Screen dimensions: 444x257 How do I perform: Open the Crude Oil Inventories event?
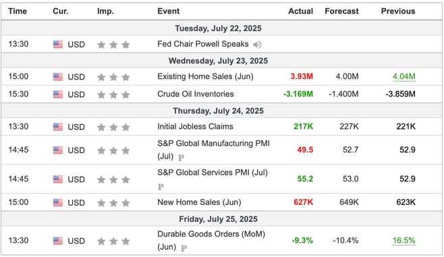click(x=196, y=94)
